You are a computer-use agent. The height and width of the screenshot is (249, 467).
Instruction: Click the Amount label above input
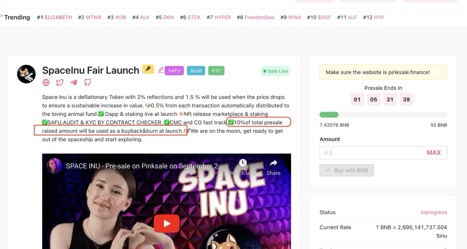point(330,139)
